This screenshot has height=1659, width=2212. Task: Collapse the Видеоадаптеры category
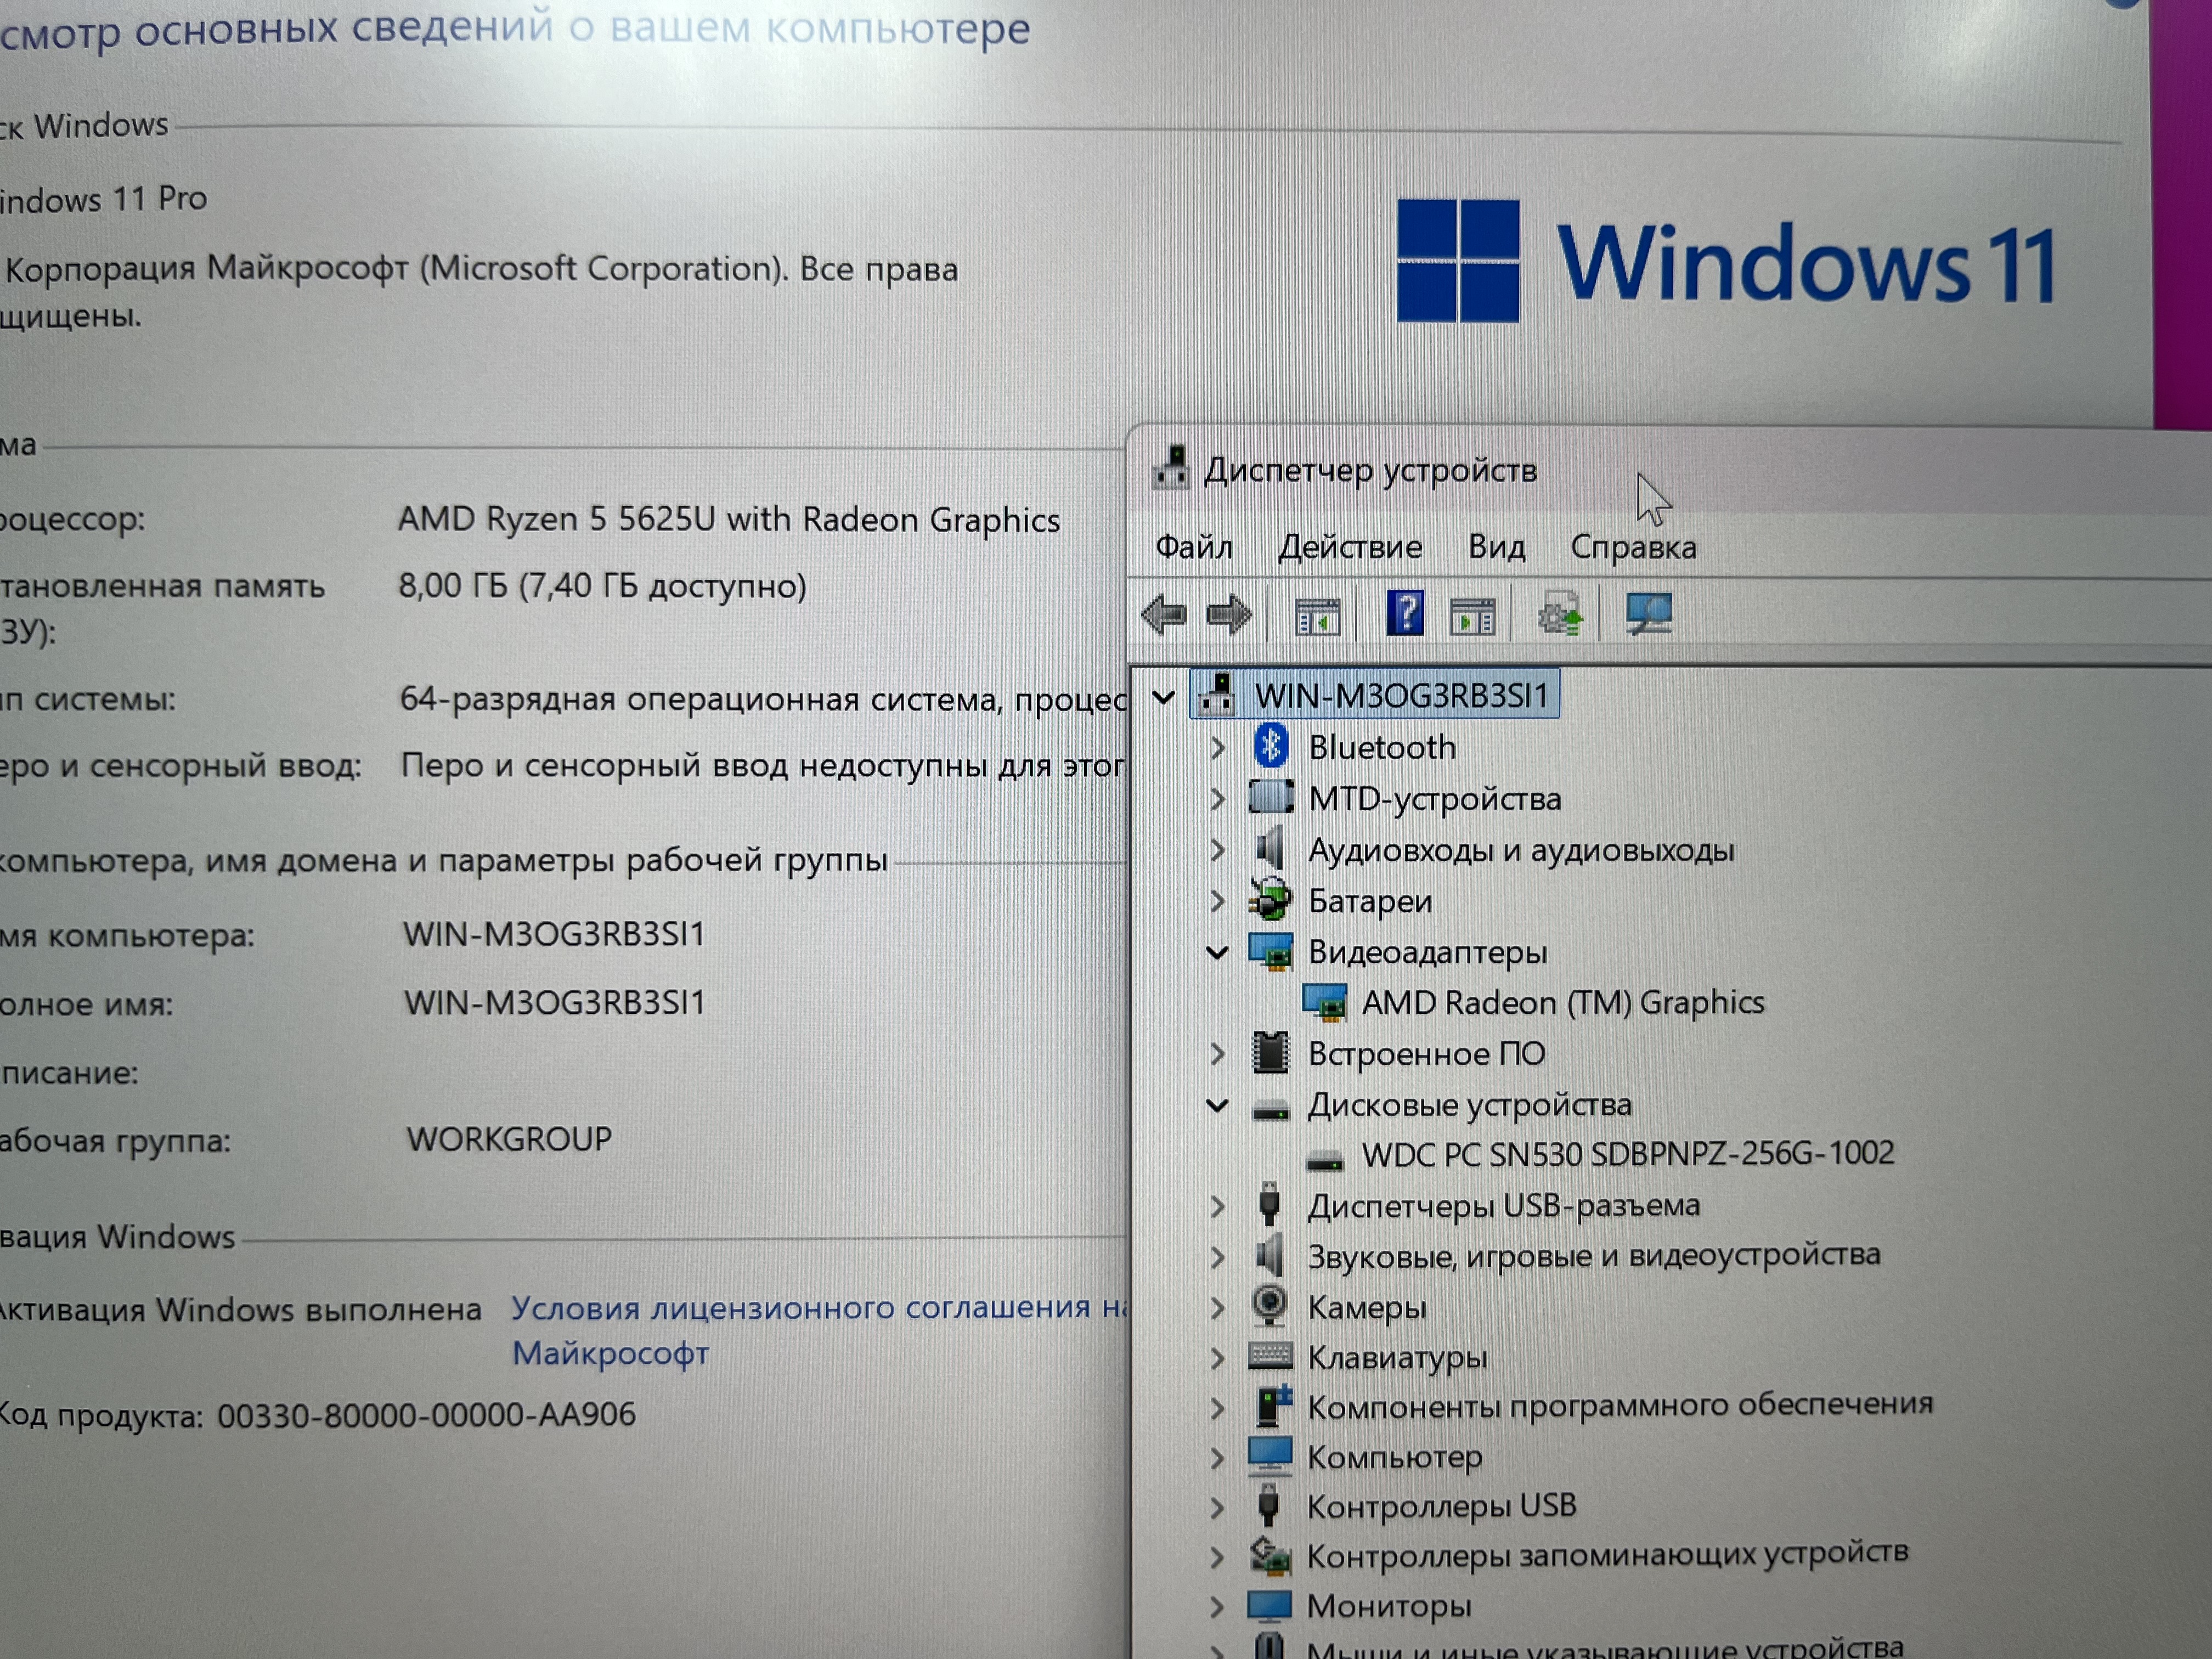point(1217,952)
